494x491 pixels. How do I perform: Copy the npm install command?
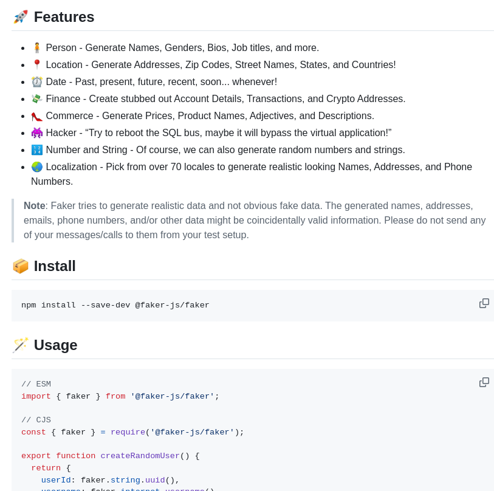tap(484, 303)
